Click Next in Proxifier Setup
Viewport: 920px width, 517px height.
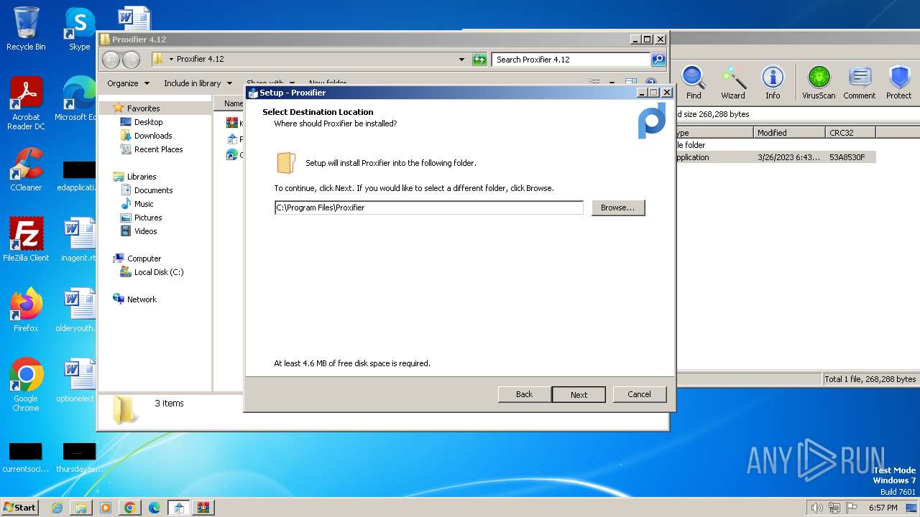click(x=579, y=394)
